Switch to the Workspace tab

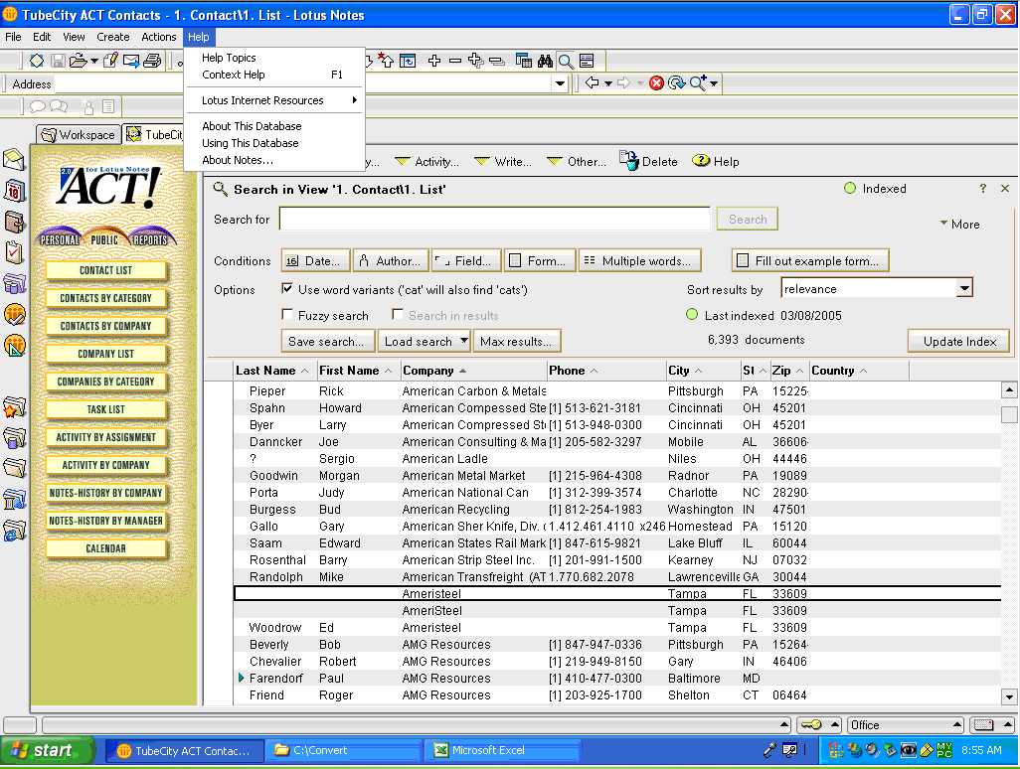(x=79, y=134)
